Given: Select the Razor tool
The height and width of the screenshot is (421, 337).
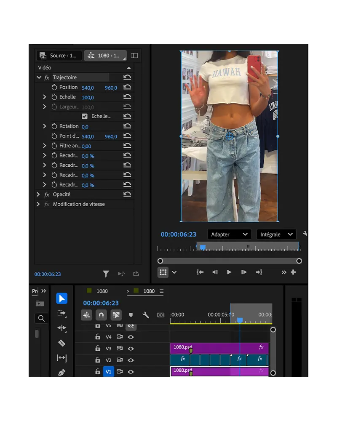Looking at the screenshot, I should click(x=62, y=343).
